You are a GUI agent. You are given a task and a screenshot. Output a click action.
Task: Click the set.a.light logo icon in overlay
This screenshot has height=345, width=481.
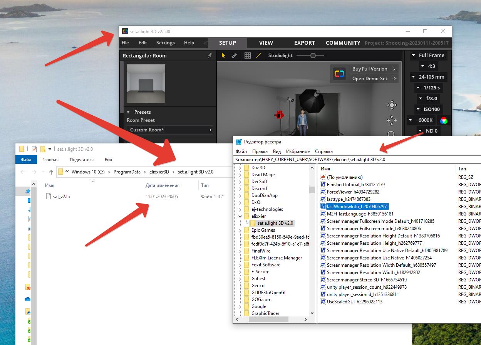coord(339,74)
